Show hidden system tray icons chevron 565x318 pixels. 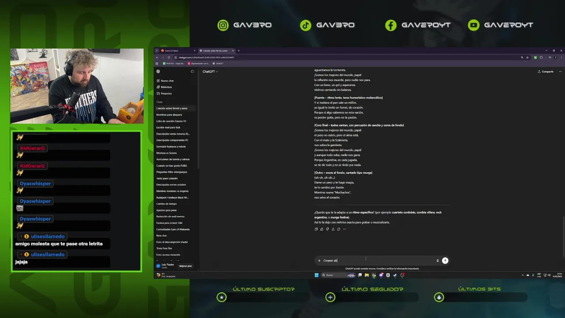tap(523, 275)
